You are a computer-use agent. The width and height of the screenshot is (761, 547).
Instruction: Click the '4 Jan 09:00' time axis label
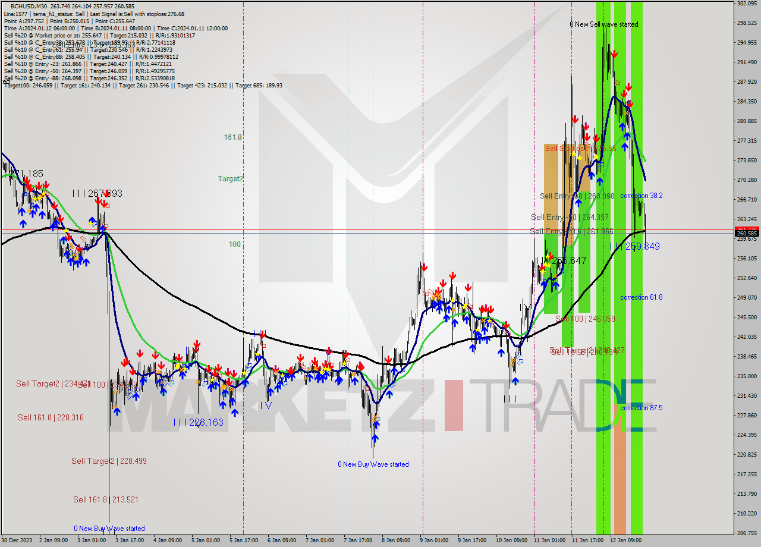pyautogui.click(x=167, y=540)
